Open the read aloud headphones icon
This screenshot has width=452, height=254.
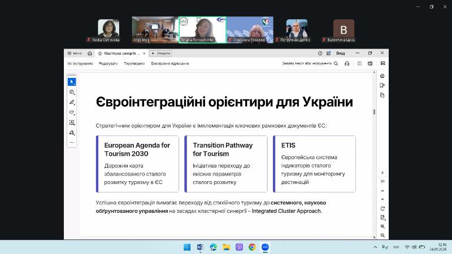tap(347, 63)
